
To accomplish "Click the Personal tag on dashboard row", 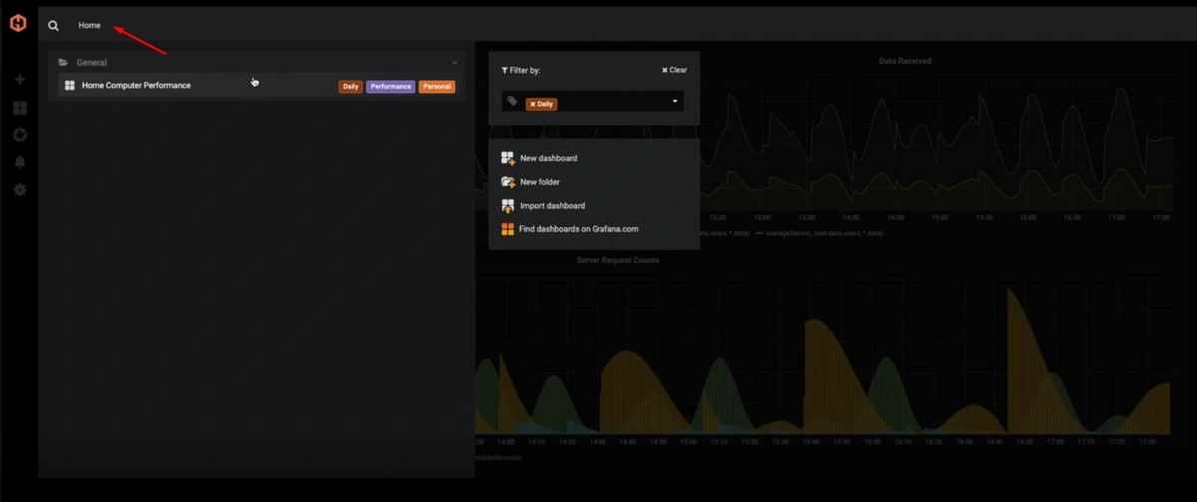I will click(437, 87).
